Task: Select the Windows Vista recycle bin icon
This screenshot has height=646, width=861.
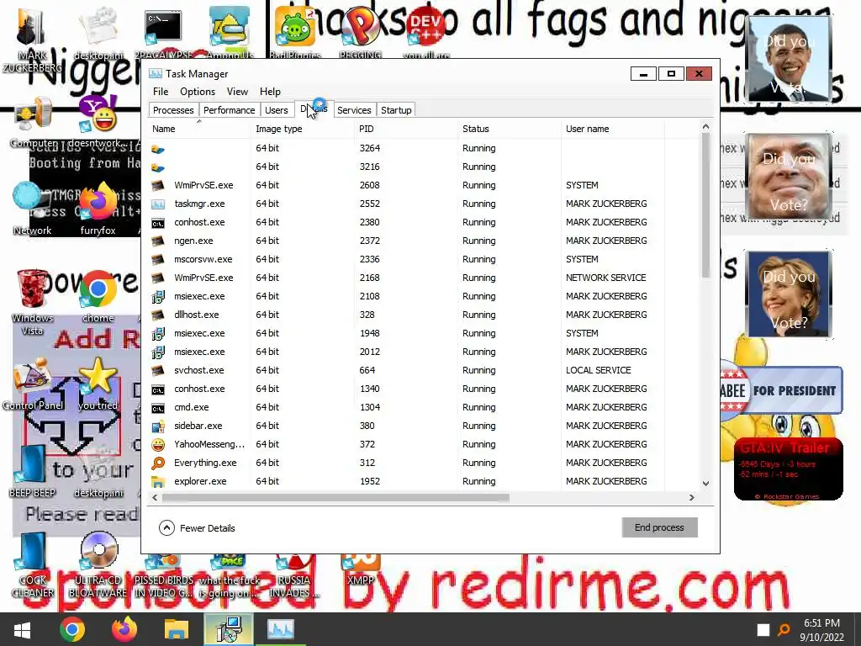Action: (33, 302)
